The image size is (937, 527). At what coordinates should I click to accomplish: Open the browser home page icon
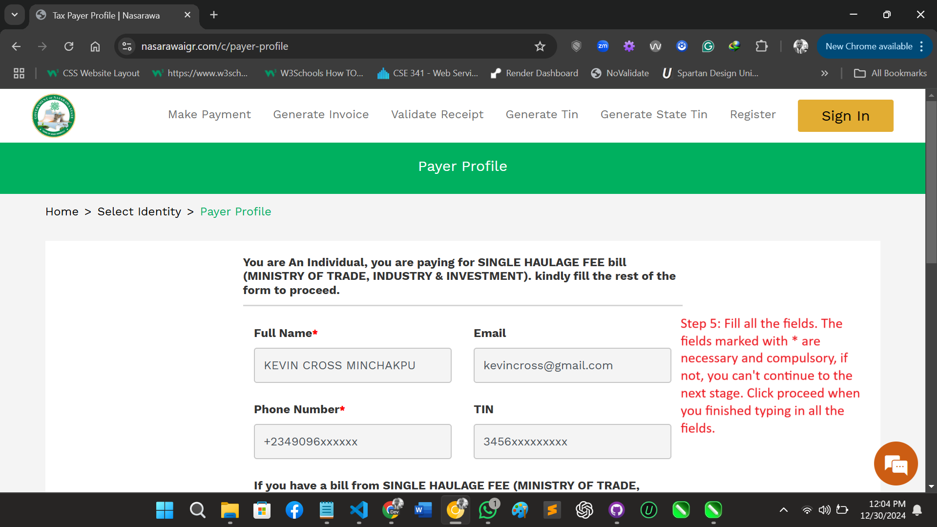(x=95, y=46)
